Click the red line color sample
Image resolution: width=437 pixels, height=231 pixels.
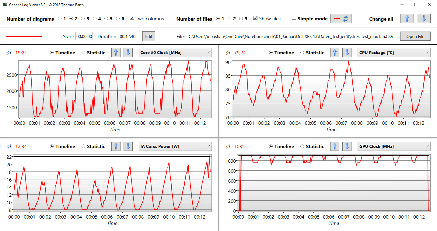point(24,36)
